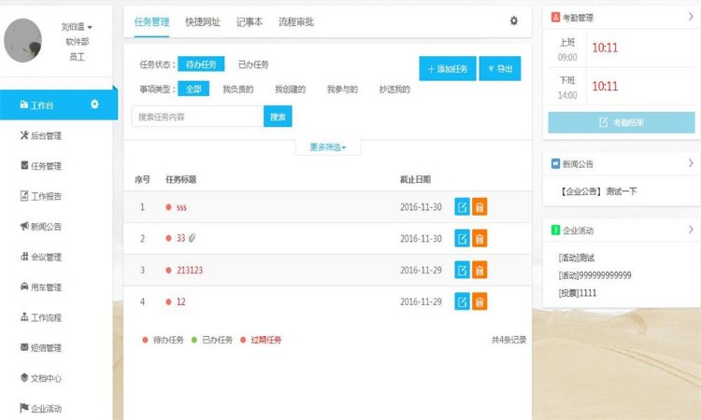Select 待办任务 status filter

point(201,64)
